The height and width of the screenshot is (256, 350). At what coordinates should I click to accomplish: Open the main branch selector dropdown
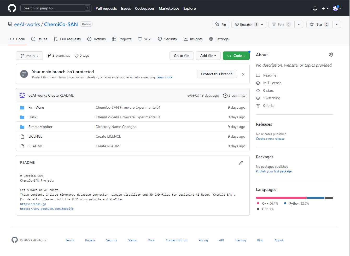click(29, 56)
